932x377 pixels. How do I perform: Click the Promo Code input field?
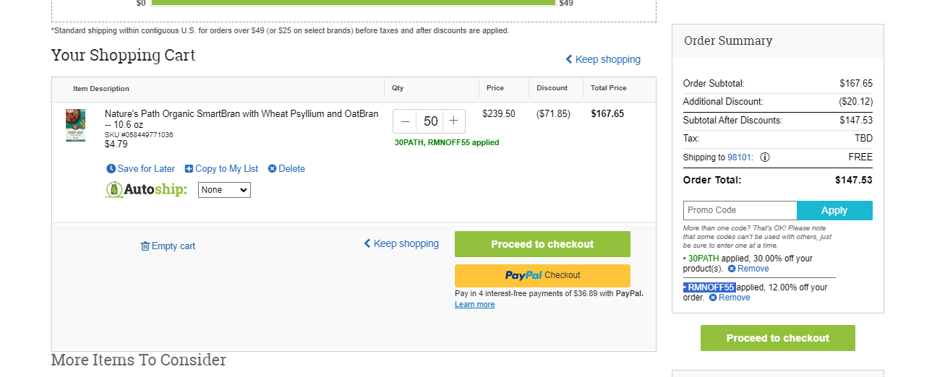(x=740, y=210)
